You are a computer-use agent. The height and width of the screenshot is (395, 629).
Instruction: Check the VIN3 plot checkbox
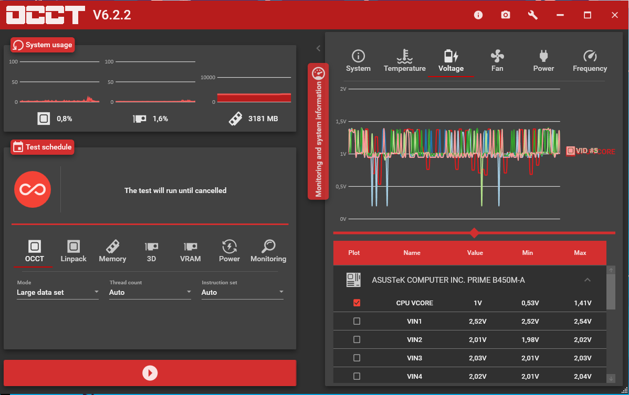[357, 358]
